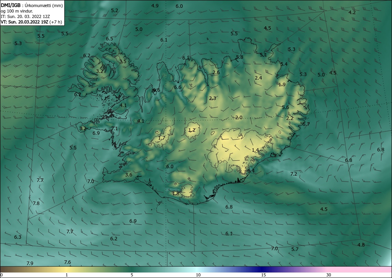392x278 pixels.
Task: Click the 1.7 value inside the glacier outline
Action: point(162,138)
